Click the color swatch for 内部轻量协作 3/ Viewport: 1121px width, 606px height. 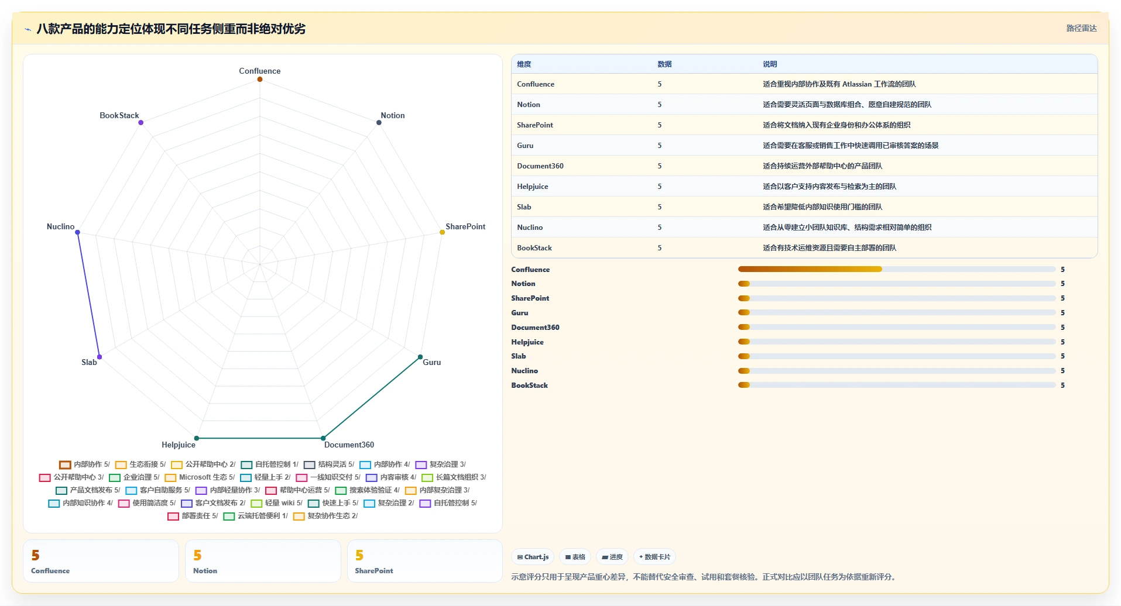pyautogui.click(x=201, y=491)
